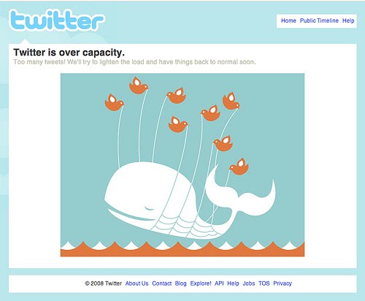Open the Jobs footer link
The image size is (365, 301).
[249, 283]
